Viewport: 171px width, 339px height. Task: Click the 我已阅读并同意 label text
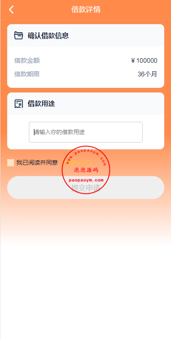(37, 162)
